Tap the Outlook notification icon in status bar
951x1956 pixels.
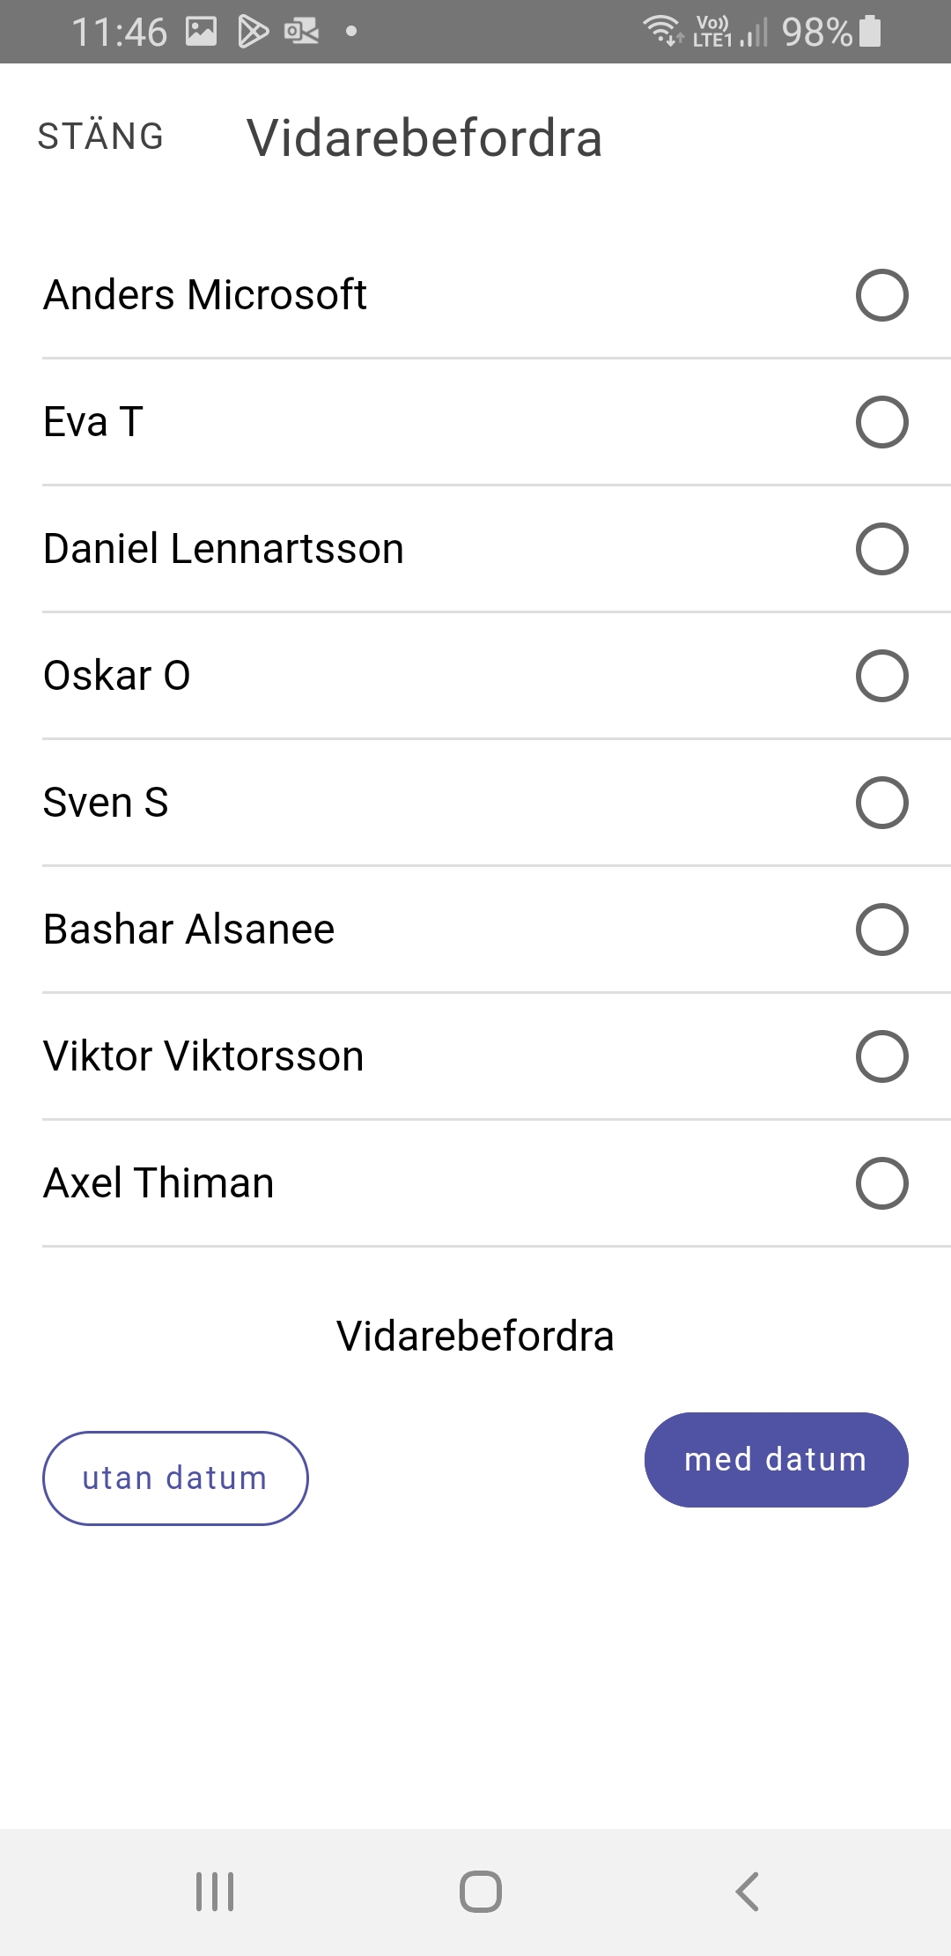(x=301, y=32)
